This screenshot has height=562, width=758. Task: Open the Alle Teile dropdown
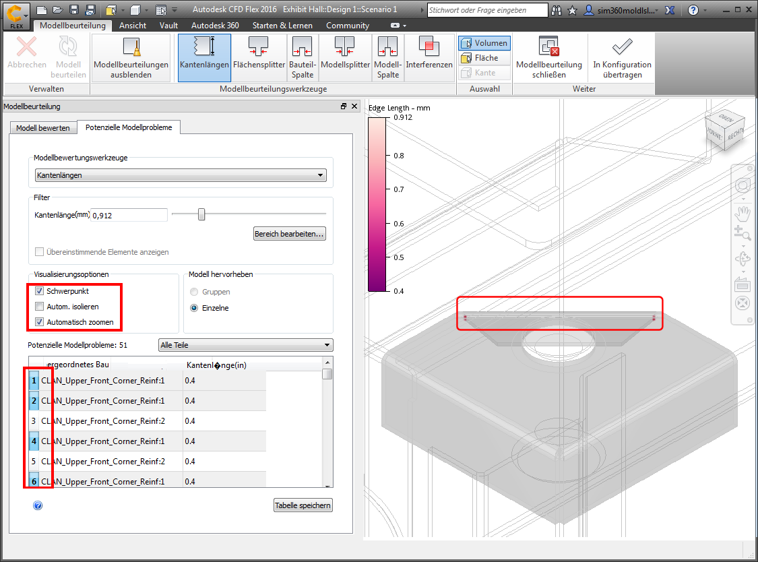pos(245,345)
